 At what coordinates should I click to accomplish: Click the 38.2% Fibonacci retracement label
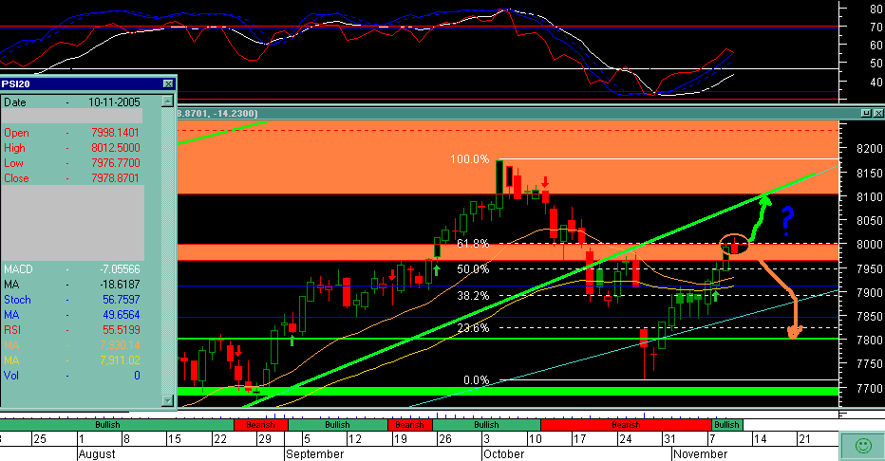[473, 296]
